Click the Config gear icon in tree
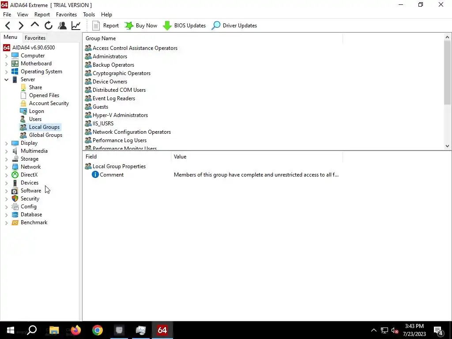 [15, 207]
